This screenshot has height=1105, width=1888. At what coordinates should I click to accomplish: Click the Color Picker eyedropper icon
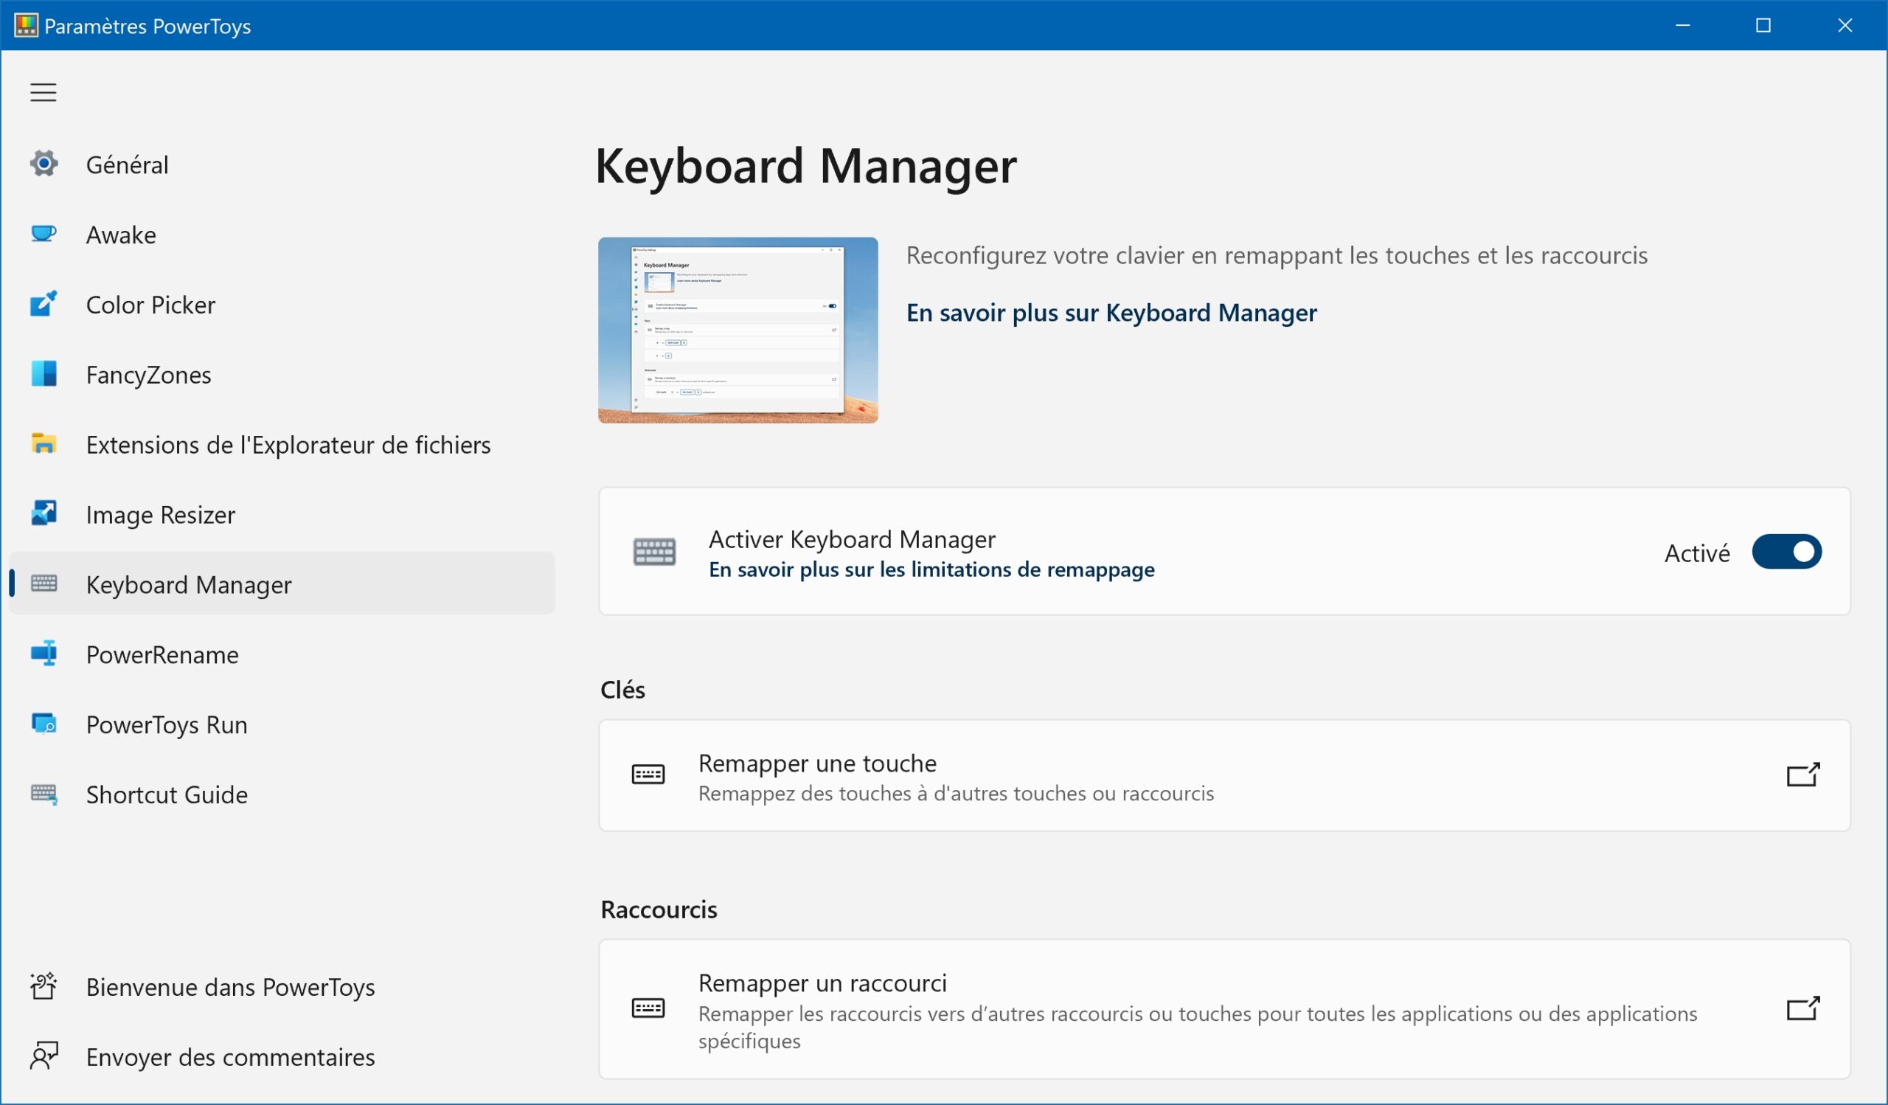click(x=44, y=303)
